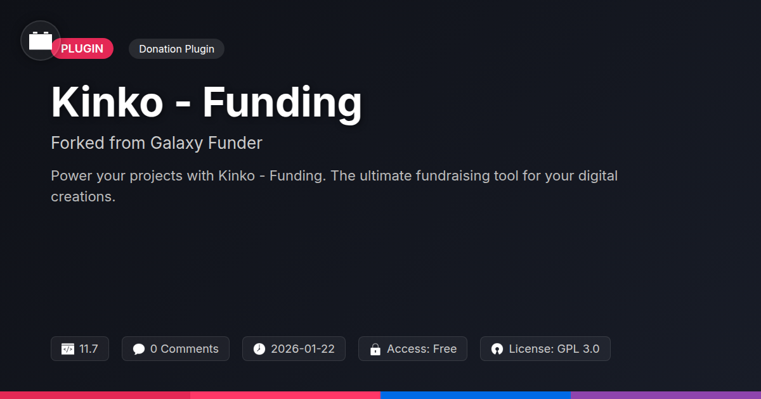Viewport: 761px width, 399px height.
Task: Open the License: GPL 3.0 text
Action: (x=554, y=349)
